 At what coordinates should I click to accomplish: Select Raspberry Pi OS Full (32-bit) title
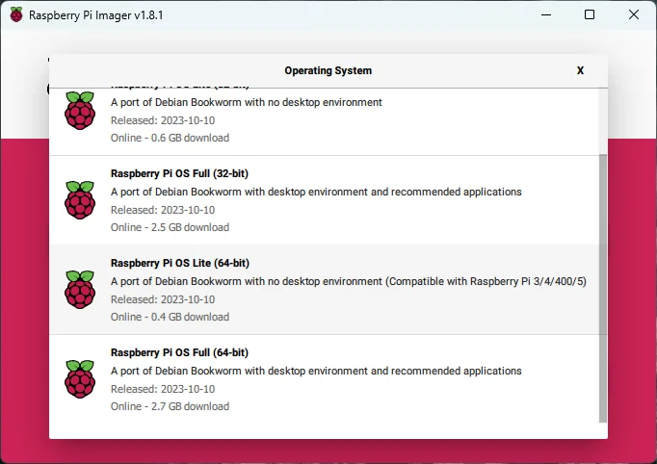[180, 173]
